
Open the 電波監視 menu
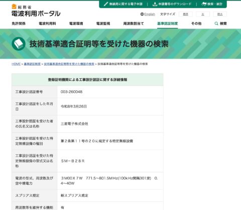coord(103,24)
